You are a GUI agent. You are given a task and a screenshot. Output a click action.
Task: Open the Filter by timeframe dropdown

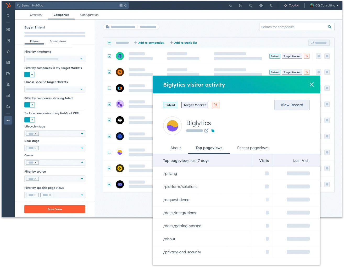tap(55, 59)
